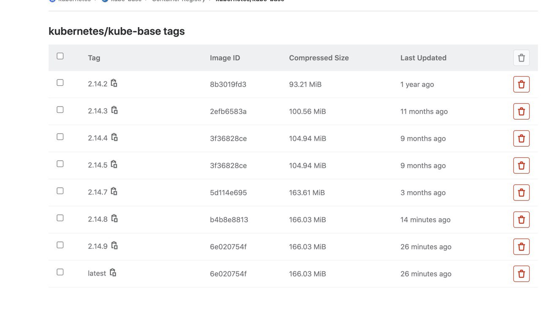Check the box for tag 2.14.7
Screen dimensions: 541x329
click(x=60, y=191)
